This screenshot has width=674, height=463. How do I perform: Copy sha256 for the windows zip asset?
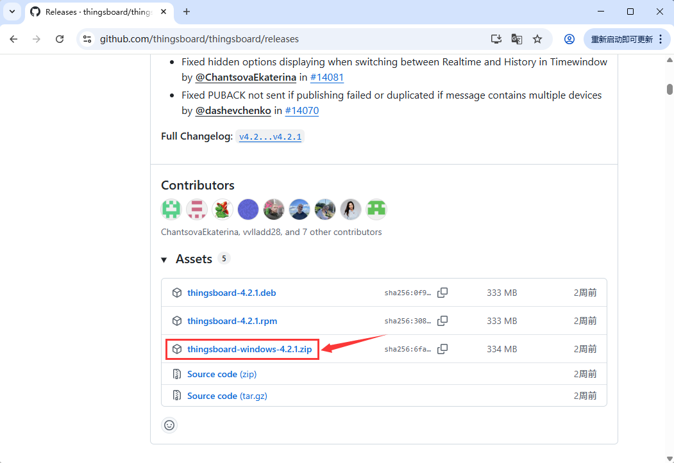(x=442, y=349)
